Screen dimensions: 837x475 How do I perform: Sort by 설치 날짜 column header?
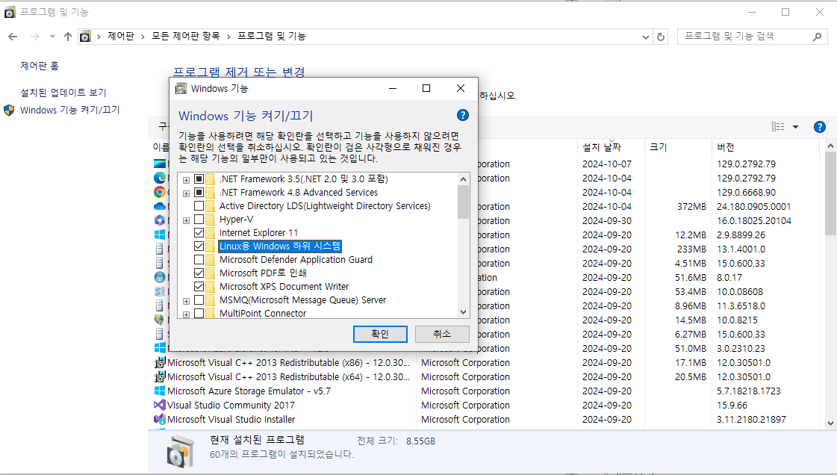(x=612, y=147)
